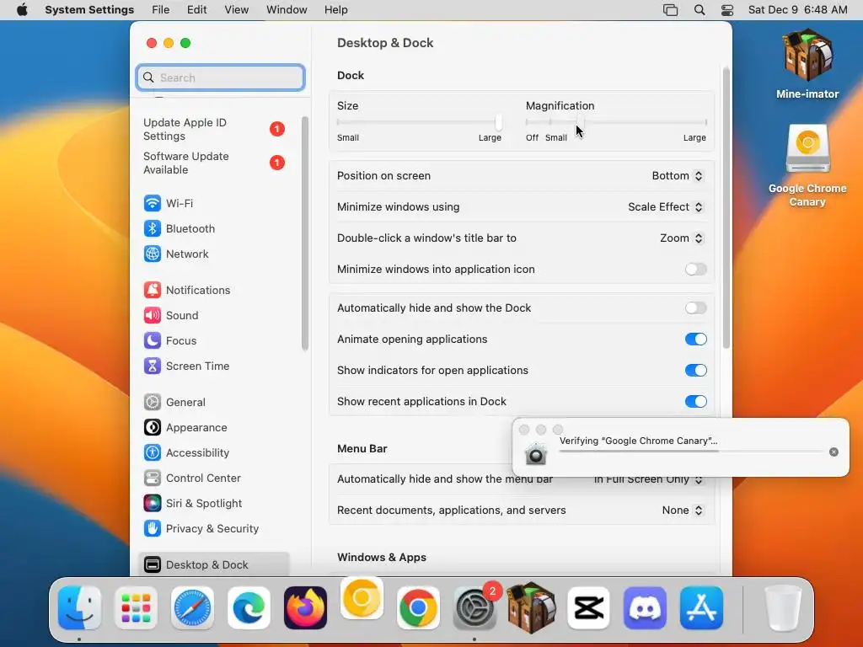Viewport: 863px width, 647px height.
Task: Open the View menu
Action: (237, 10)
